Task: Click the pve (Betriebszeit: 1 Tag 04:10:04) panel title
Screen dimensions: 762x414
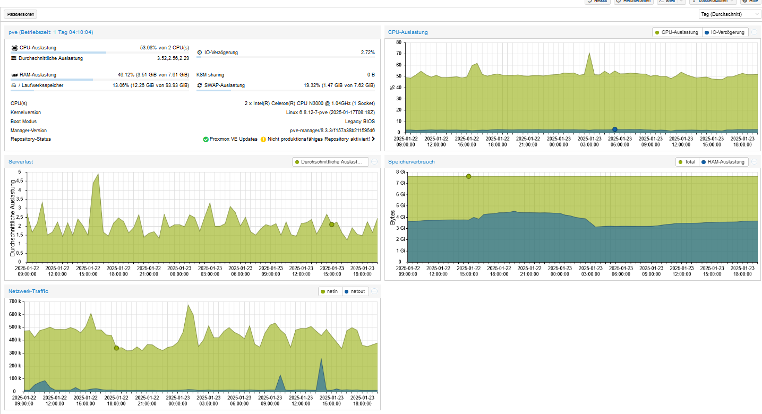Action: click(x=51, y=32)
